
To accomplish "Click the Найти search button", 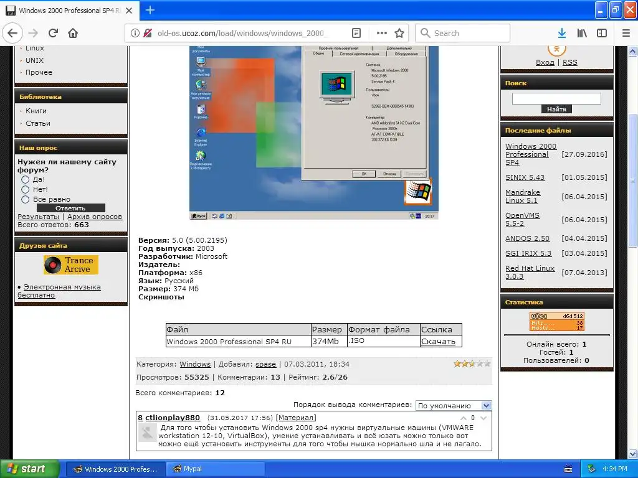I will tap(556, 109).
